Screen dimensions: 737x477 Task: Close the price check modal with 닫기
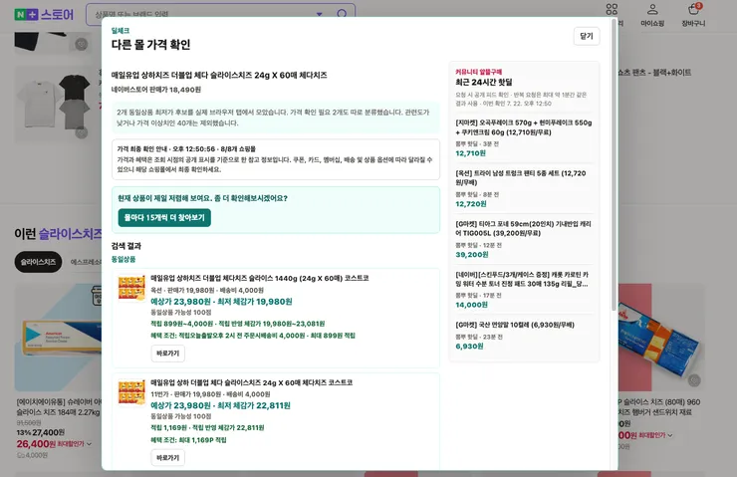tap(587, 36)
